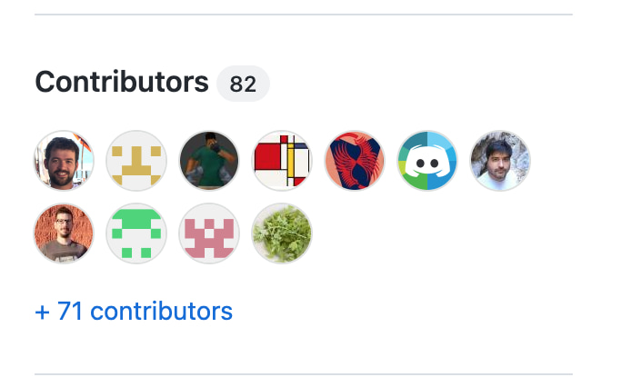Select the yellow pixel identicon avatar
The width and height of the screenshot is (622, 387).
pyautogui.click(x=136, y=161)
